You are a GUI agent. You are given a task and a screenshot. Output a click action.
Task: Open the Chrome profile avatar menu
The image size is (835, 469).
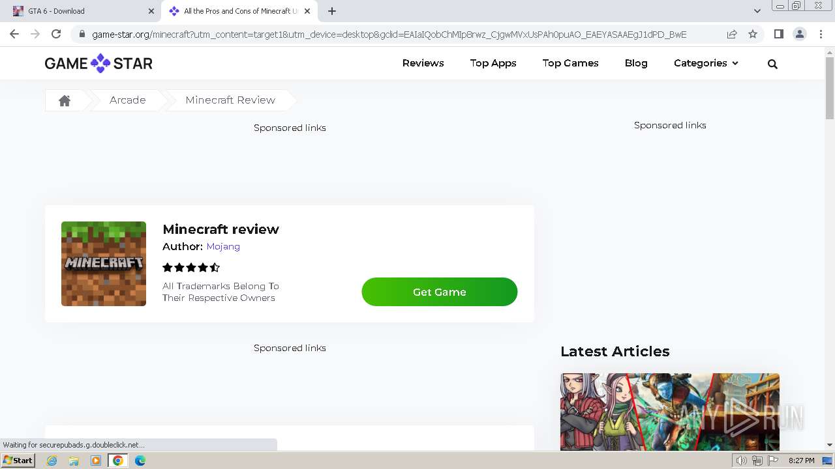coord(799,34)
